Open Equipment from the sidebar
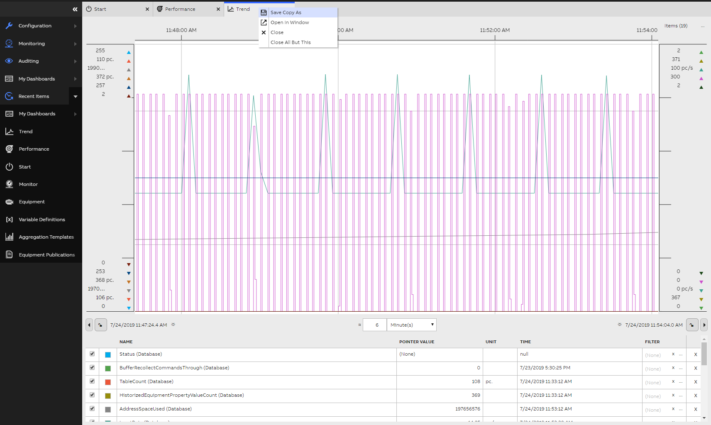 click(x=32, y=202)
